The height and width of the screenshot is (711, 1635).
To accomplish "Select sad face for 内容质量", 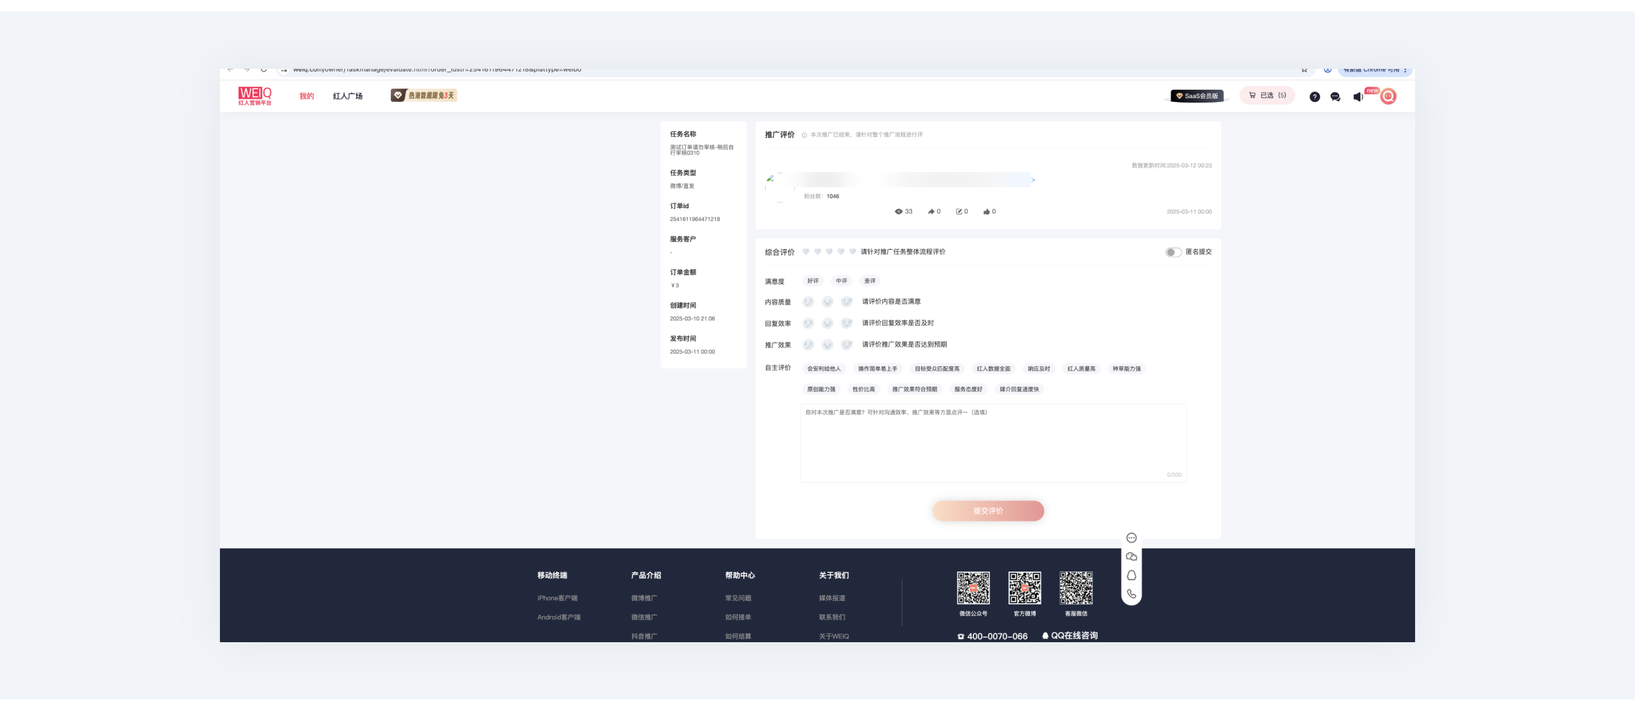I will [808, 302].
